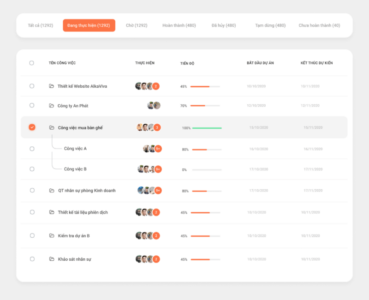369x300 pixels.
Task: Switch to Hoàn thành (480) tab
Action: 179,25
